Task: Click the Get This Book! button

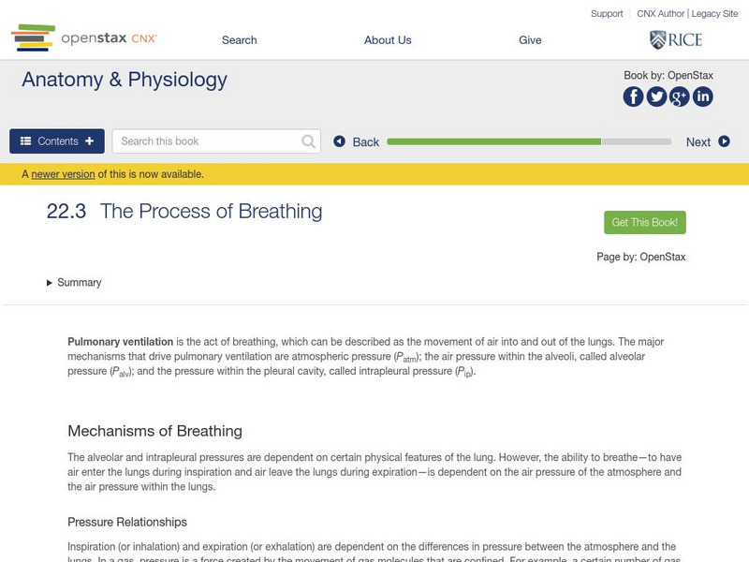Action: coord(645,222)
